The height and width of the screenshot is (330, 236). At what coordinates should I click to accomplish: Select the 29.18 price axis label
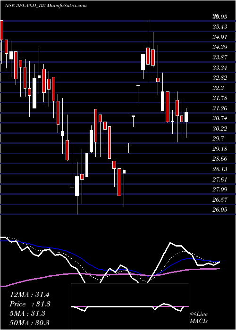pos(220,149)
